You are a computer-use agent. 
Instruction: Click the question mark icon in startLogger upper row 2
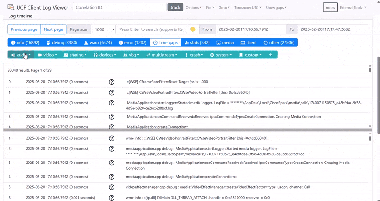(112, 103)
